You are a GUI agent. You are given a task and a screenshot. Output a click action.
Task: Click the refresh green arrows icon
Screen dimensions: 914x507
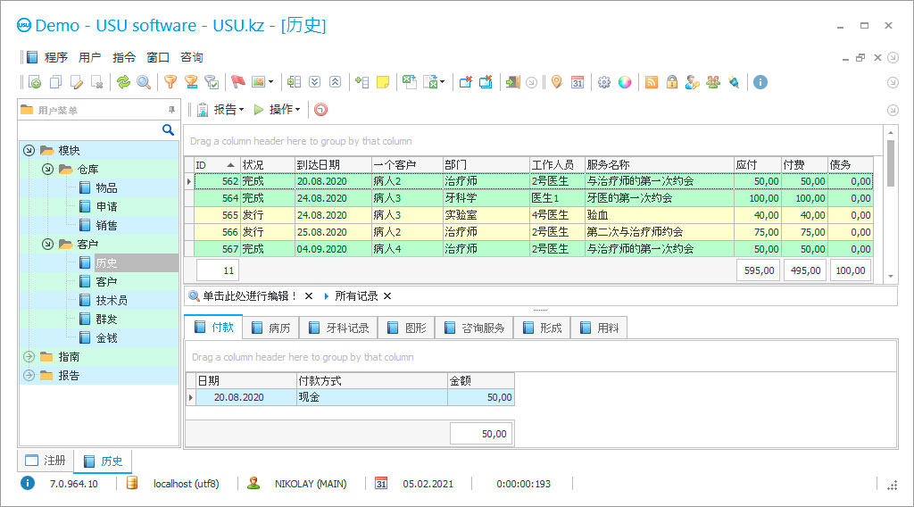(123, 82)
